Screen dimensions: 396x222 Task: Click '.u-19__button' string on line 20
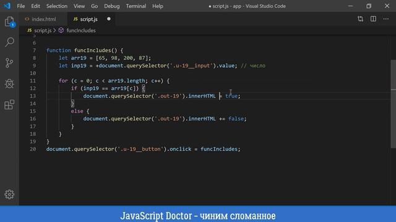coord(140,149)
